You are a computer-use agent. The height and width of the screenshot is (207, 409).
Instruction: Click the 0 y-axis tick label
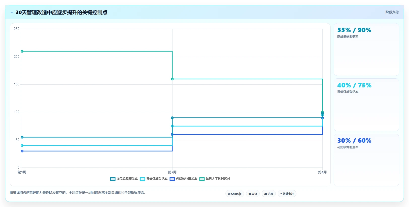pyautogui.click(x=18, y=168)
